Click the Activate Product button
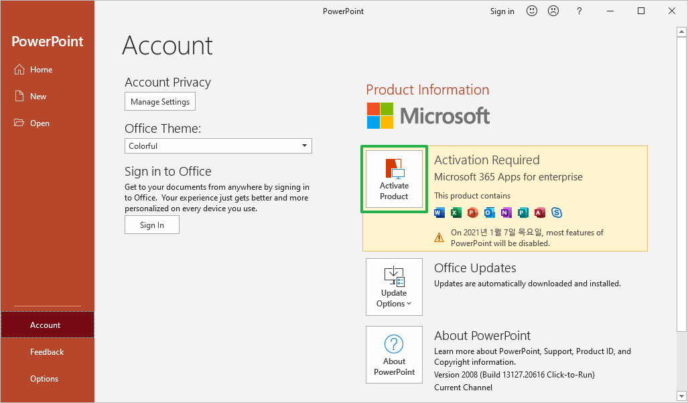 [394, 179]
